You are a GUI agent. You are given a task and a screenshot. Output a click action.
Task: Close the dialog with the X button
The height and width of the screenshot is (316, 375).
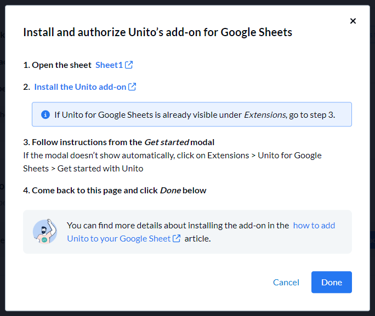pyautogui.click(x=353, y=21)
